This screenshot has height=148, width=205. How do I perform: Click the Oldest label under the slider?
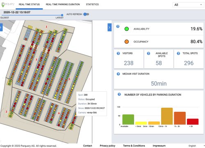(x=5, y=18)
